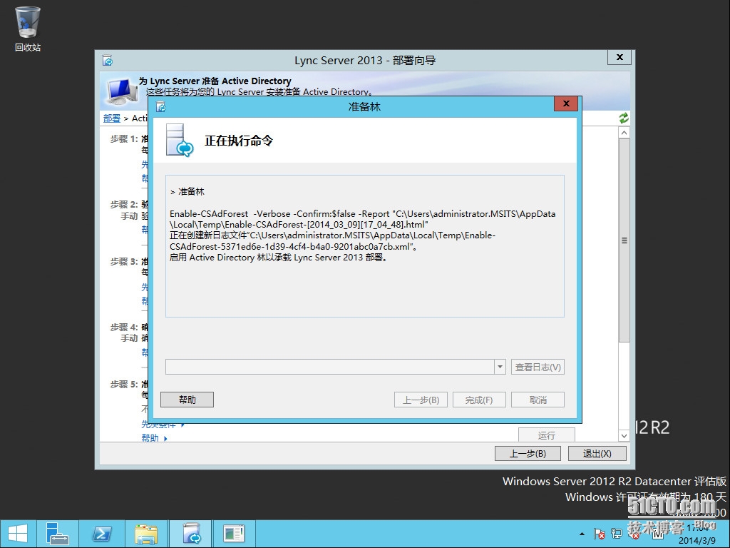
Task: Click the 取消 button
Action: (538, 400)
